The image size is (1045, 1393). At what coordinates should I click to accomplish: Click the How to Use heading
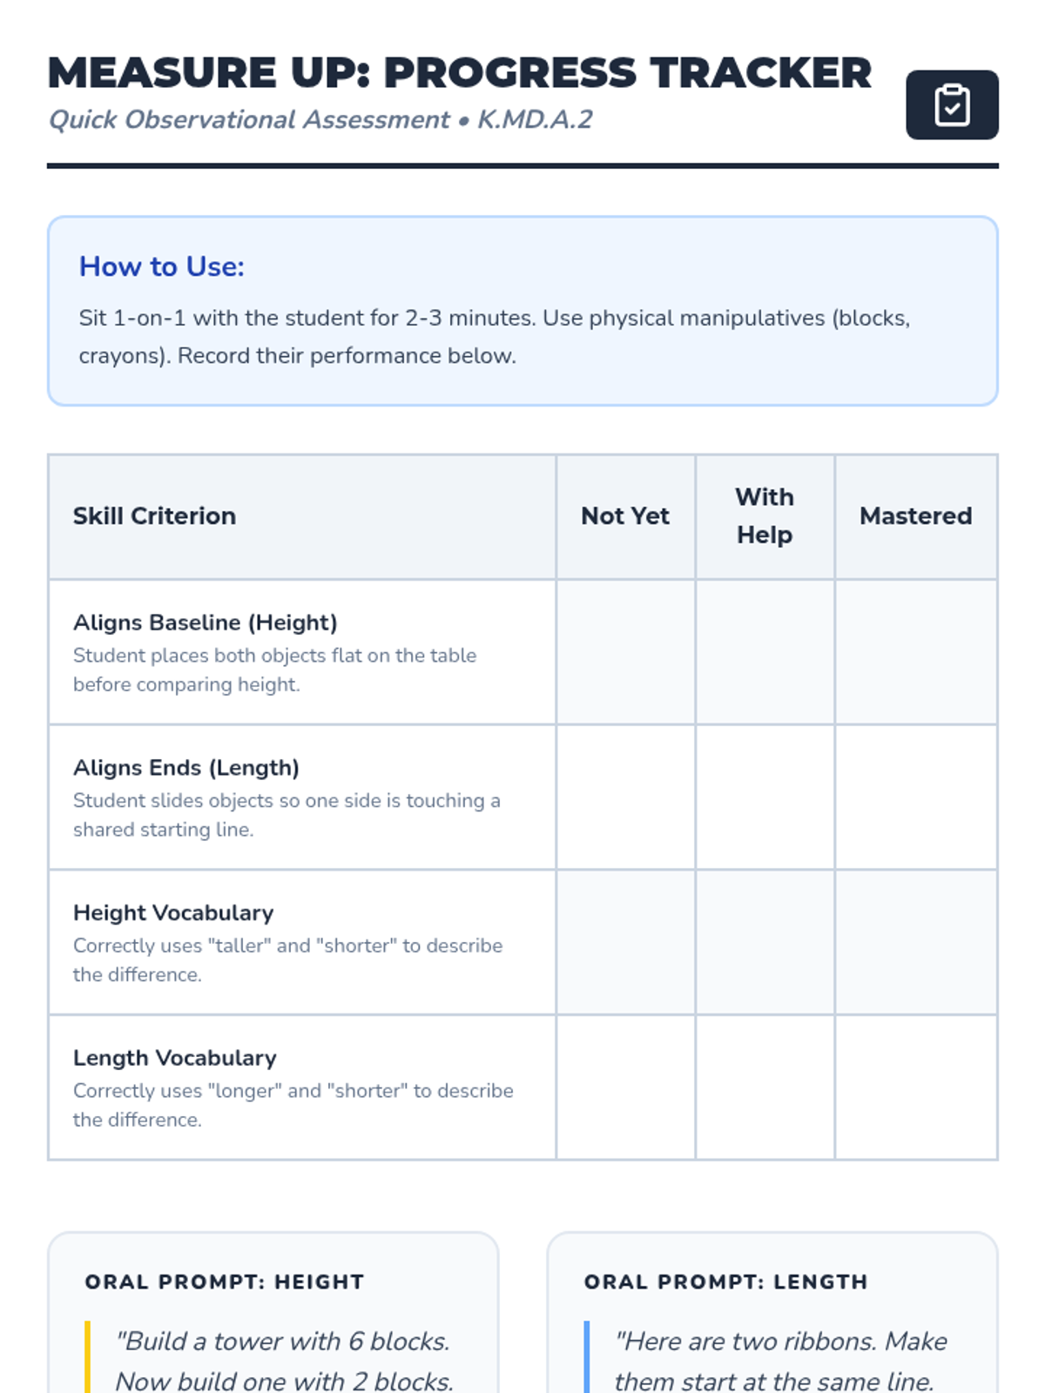[162, 266]
